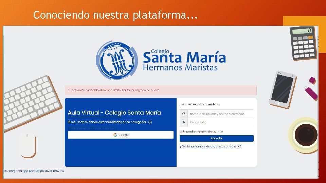Click the cookies help question-mark icon
Screen dimensions: 326x183
(x=150, y=122)
